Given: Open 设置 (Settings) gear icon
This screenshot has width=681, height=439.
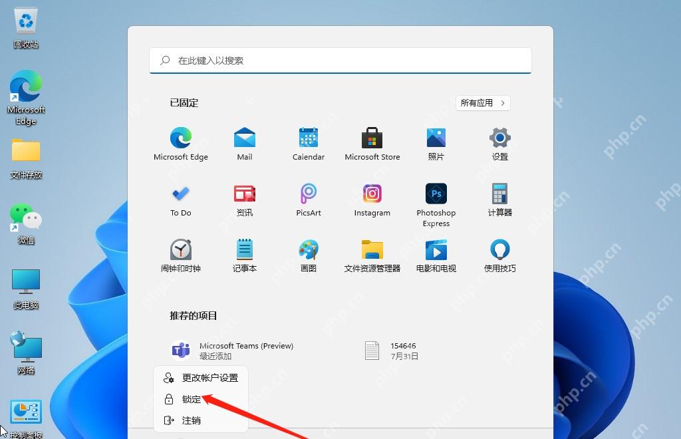Looking at the screenshot, I should click(x=500, y=144).
